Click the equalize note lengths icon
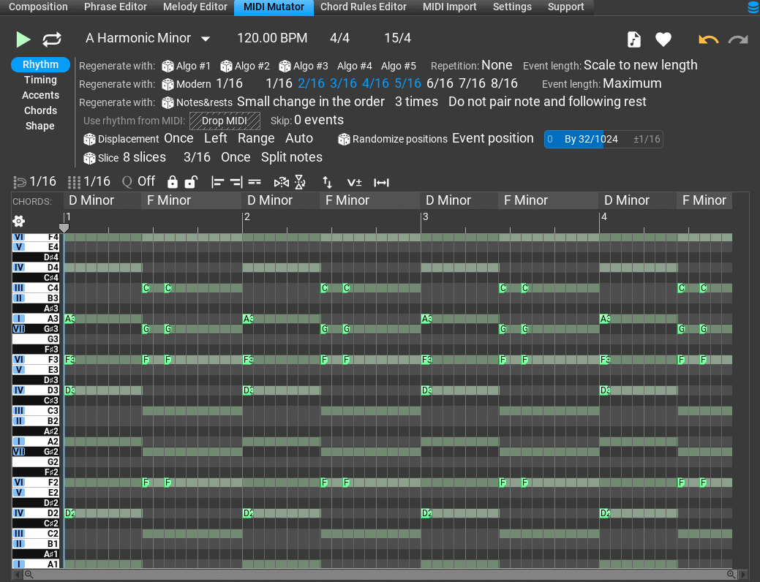This screenshot has width=760, height=582. point(255,183)
